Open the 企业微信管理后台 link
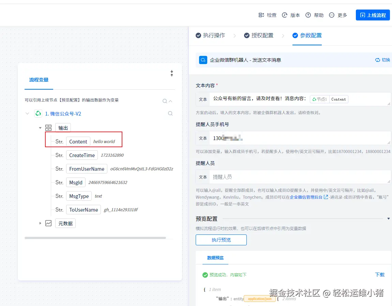 coord(306,197)
